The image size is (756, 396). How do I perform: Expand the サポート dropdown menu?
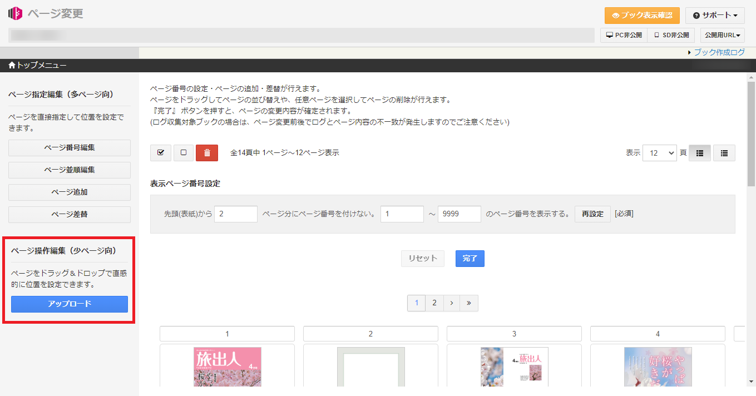tap(715, 15)
